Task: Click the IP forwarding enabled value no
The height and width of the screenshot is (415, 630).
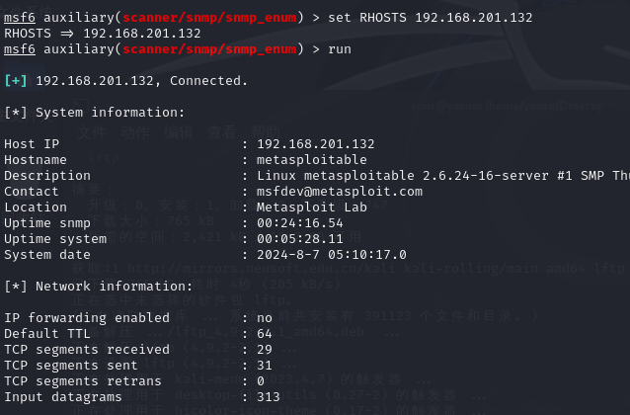Action: point(264,318)
